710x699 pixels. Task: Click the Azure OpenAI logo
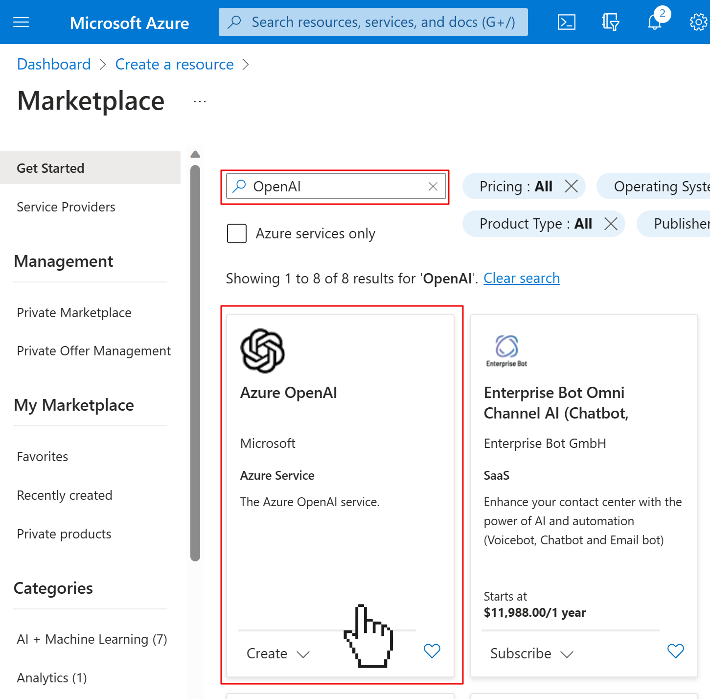pyautogui.click(x=262, y=351)
